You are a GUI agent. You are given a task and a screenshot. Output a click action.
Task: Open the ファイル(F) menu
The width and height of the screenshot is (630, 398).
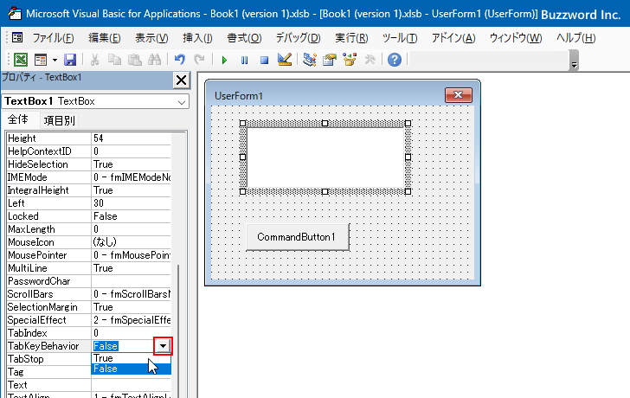(x=53, y=38)
